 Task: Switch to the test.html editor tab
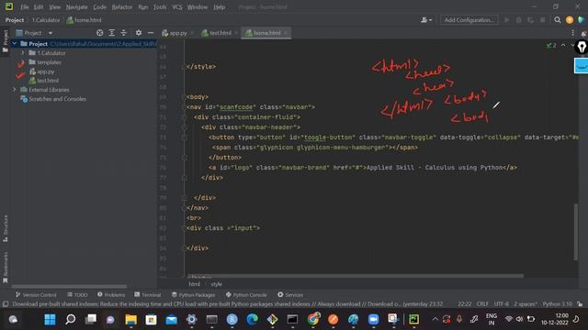(219, 33)
